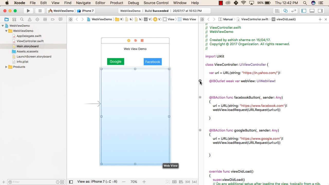Open the Test navigator diamond icon
The height and width of the screenshot is (185, 329).
(37, 19)
